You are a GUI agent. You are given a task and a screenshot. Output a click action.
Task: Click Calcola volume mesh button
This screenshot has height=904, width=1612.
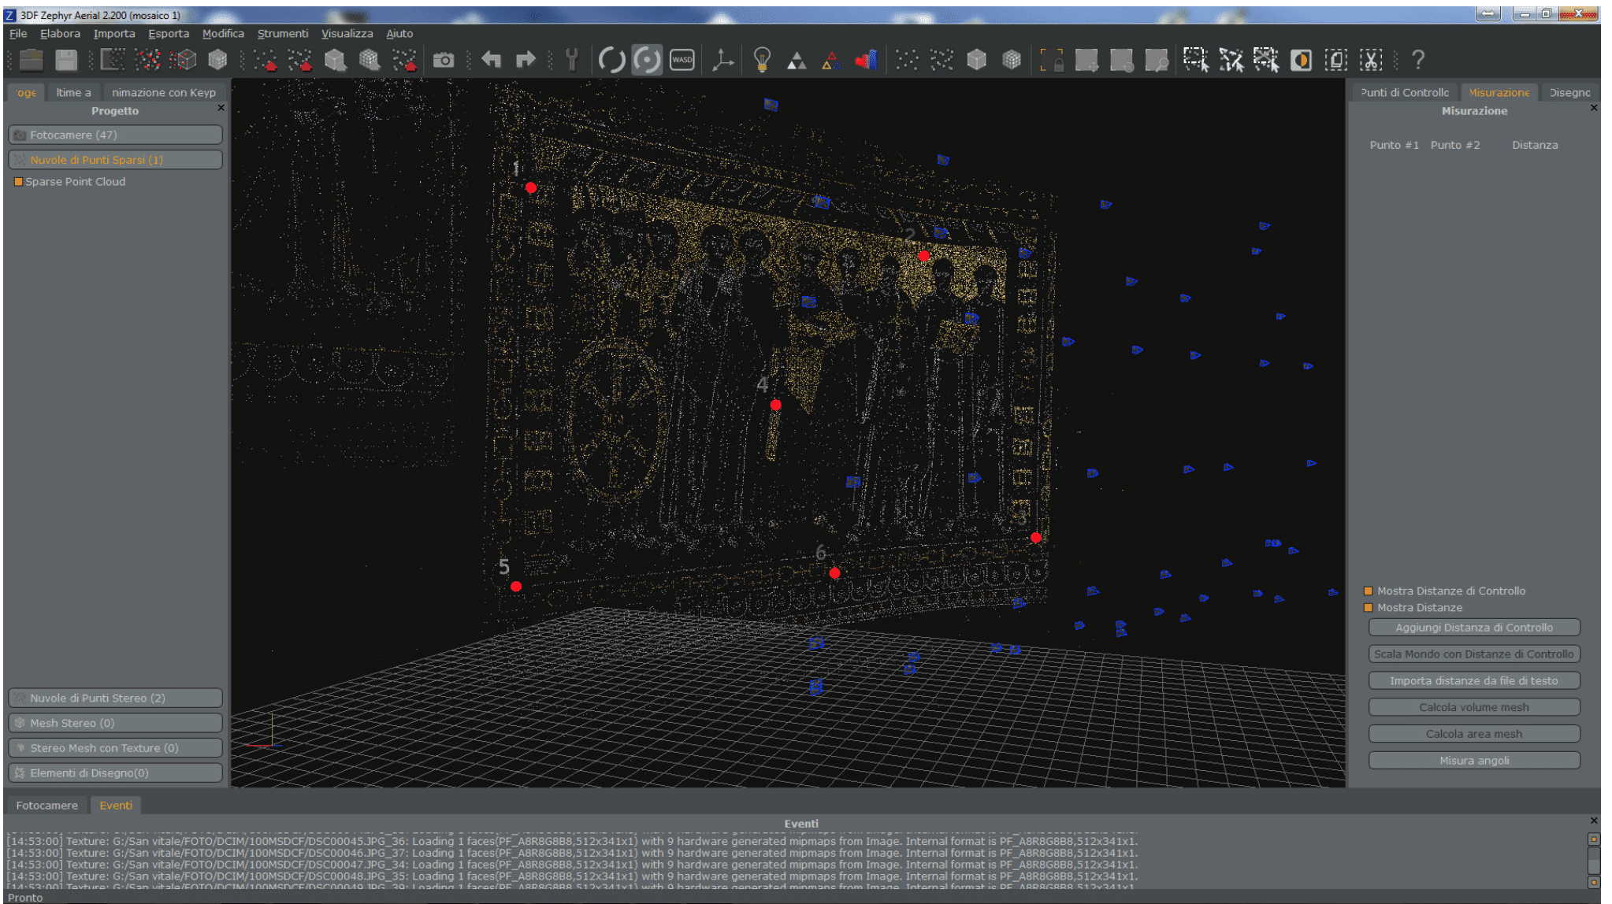tap(1474, 707)
